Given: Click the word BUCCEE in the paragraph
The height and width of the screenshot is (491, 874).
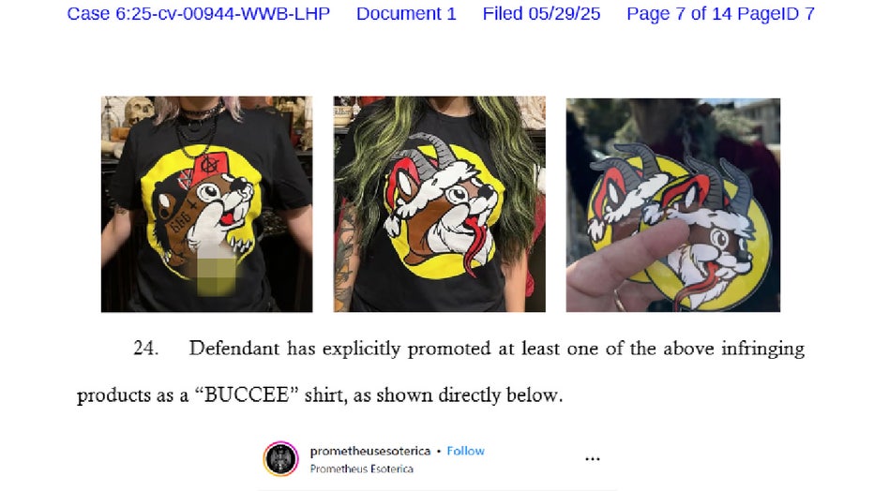Looking at the screenshot, I should click(x=247, y=395).
